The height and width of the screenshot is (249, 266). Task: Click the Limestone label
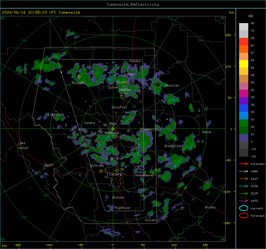point(56,114)
